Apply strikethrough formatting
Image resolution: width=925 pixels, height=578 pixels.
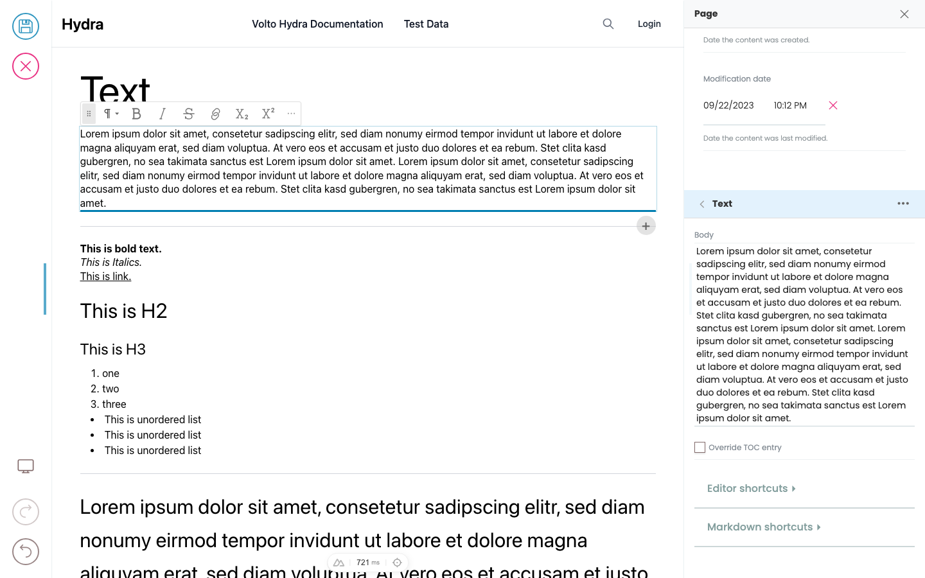(x=189, y=114)
